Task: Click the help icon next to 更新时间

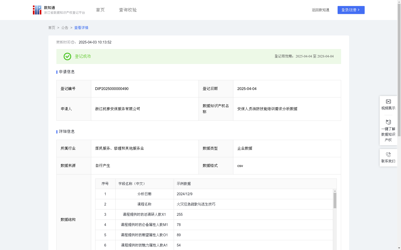Action: click(73, 42)
